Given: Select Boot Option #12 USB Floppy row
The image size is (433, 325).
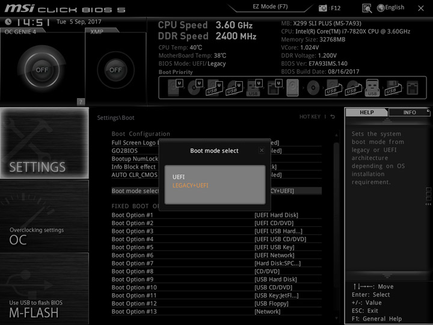Looking at the screenshot, I should [216, 303].
